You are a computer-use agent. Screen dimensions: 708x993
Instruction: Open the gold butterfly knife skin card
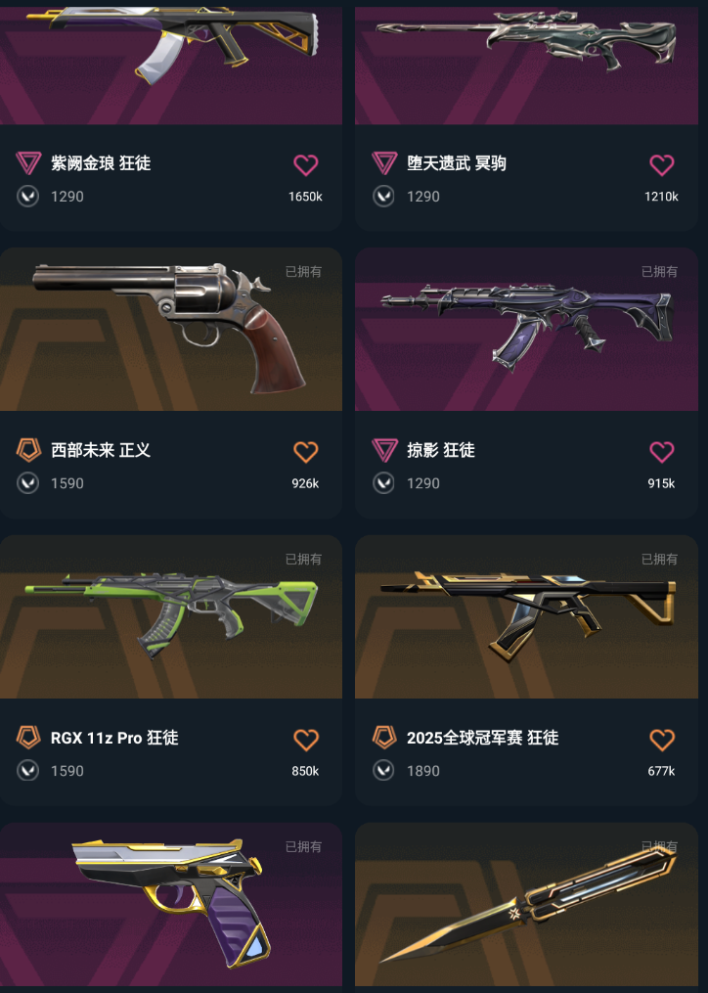click(526, 904)
